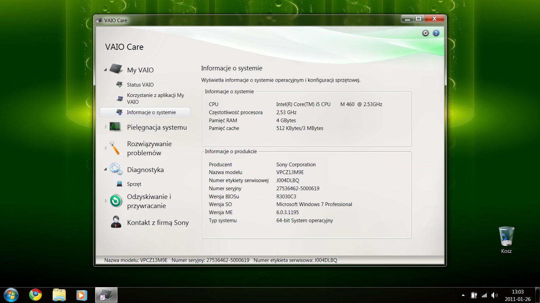Open the Diagnostyka section

tap(145, 170)
